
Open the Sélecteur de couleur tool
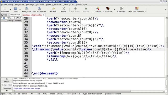tap(137, 8)
